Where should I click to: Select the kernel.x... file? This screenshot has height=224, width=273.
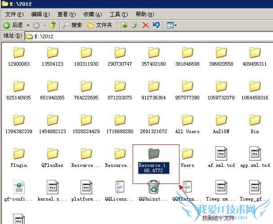pyautogui.click(x=53, y=191)
